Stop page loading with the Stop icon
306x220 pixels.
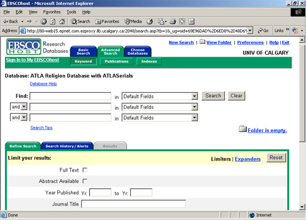[43, 22]
